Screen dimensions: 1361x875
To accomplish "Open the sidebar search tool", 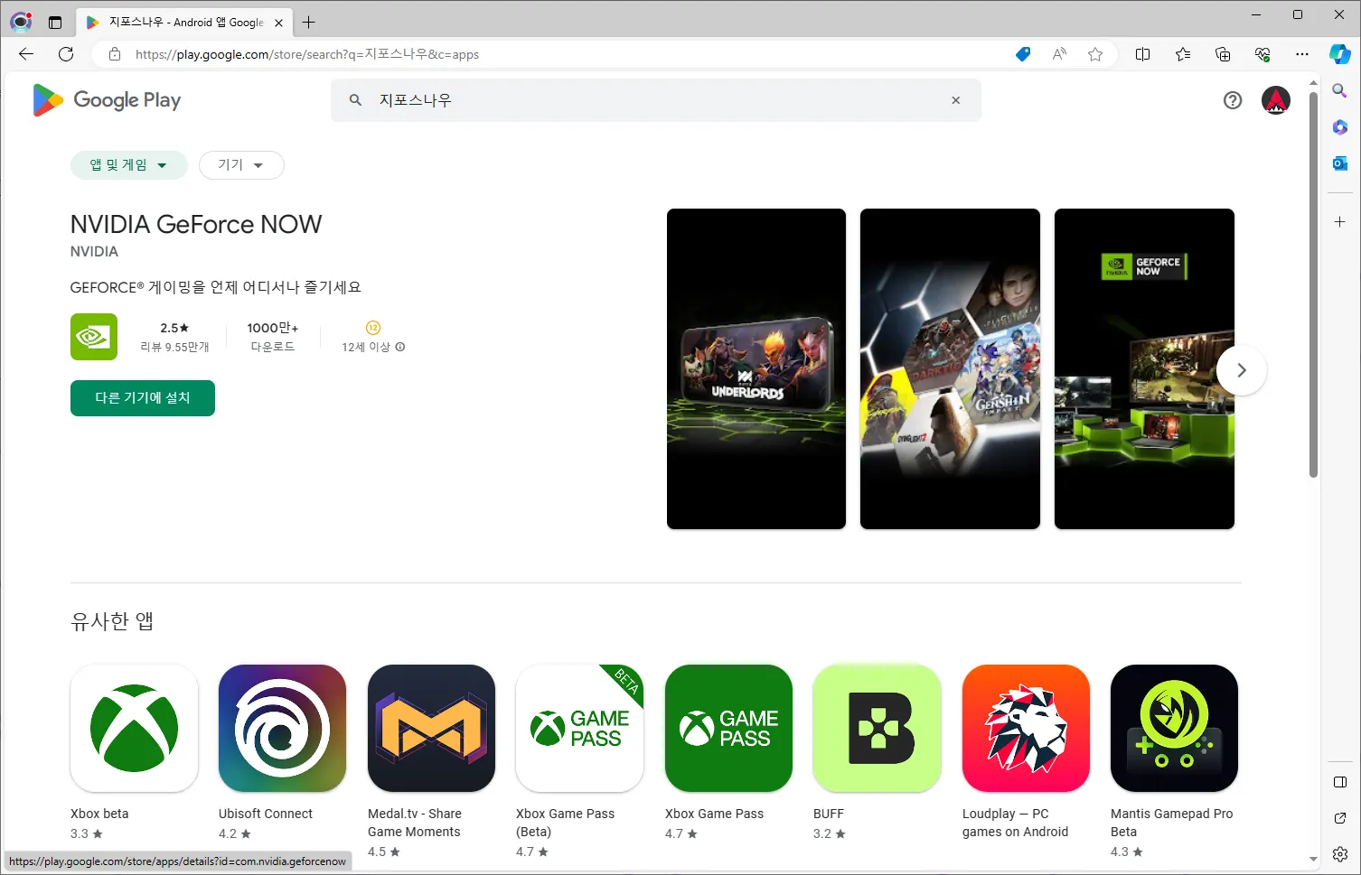I will pos(1340,90).
